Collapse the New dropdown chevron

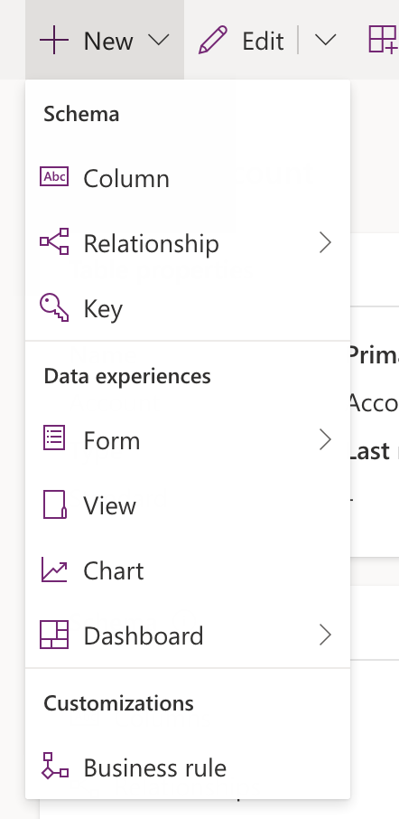coord(159,40)
